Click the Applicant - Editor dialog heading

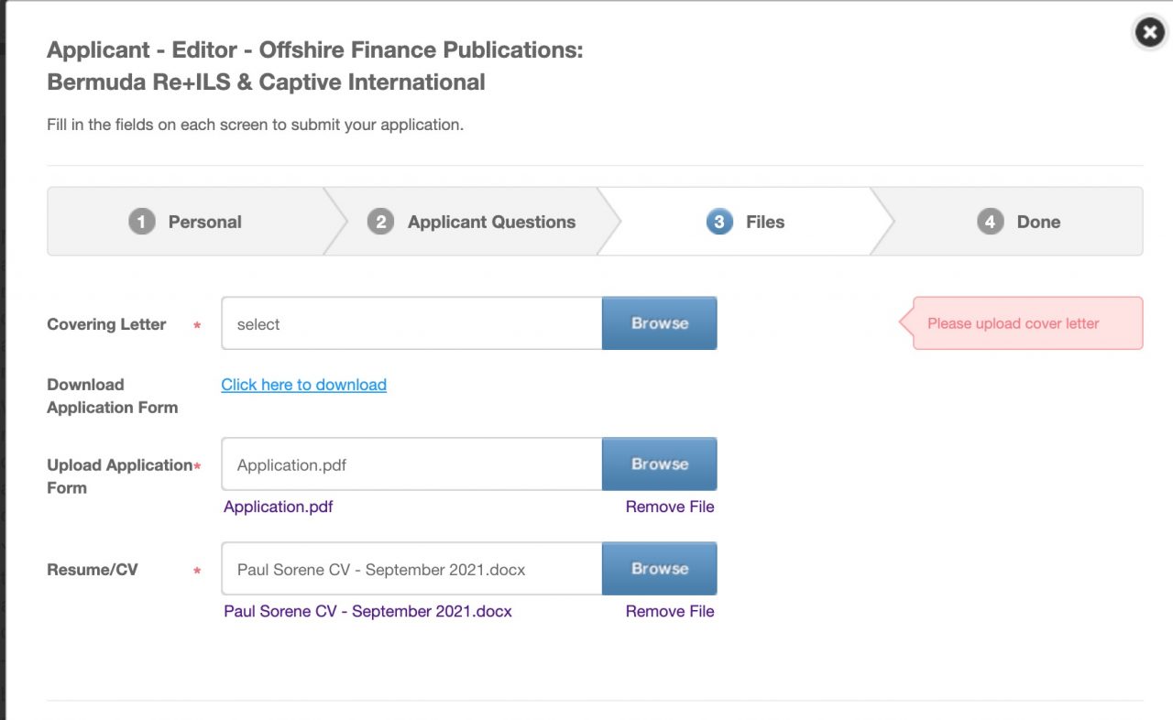[315, 66]
